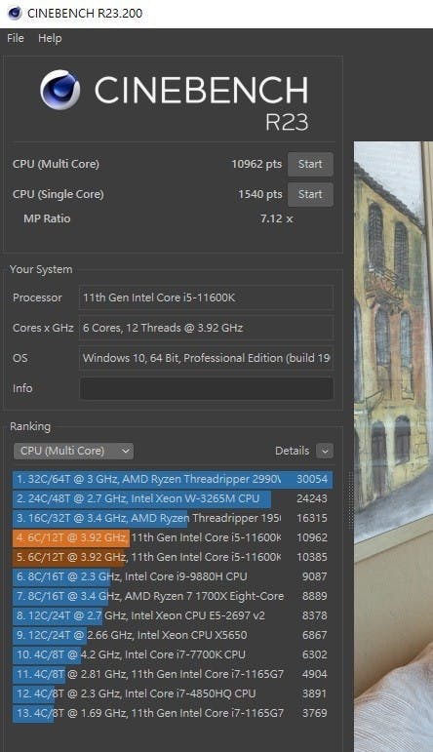The width and height of the screenshot is (433, 752).
Task: Click the OS information field
Action: tap(206, 358)
